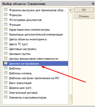The width and height of the screenshot is (95, 108).
Task: Select the Функции row
Action: (35, 25)
